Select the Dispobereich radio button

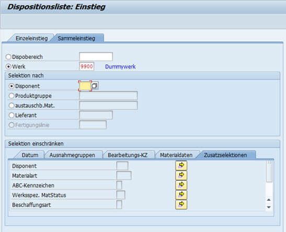pos(8,57)
